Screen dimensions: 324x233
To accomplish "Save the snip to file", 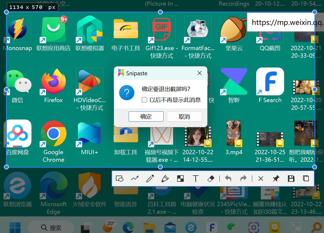I will (x=291, y=179).
